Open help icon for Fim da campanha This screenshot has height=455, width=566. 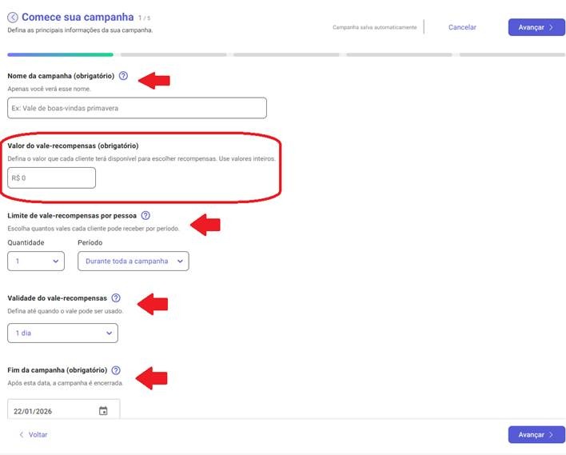click(x=116, y=370)
